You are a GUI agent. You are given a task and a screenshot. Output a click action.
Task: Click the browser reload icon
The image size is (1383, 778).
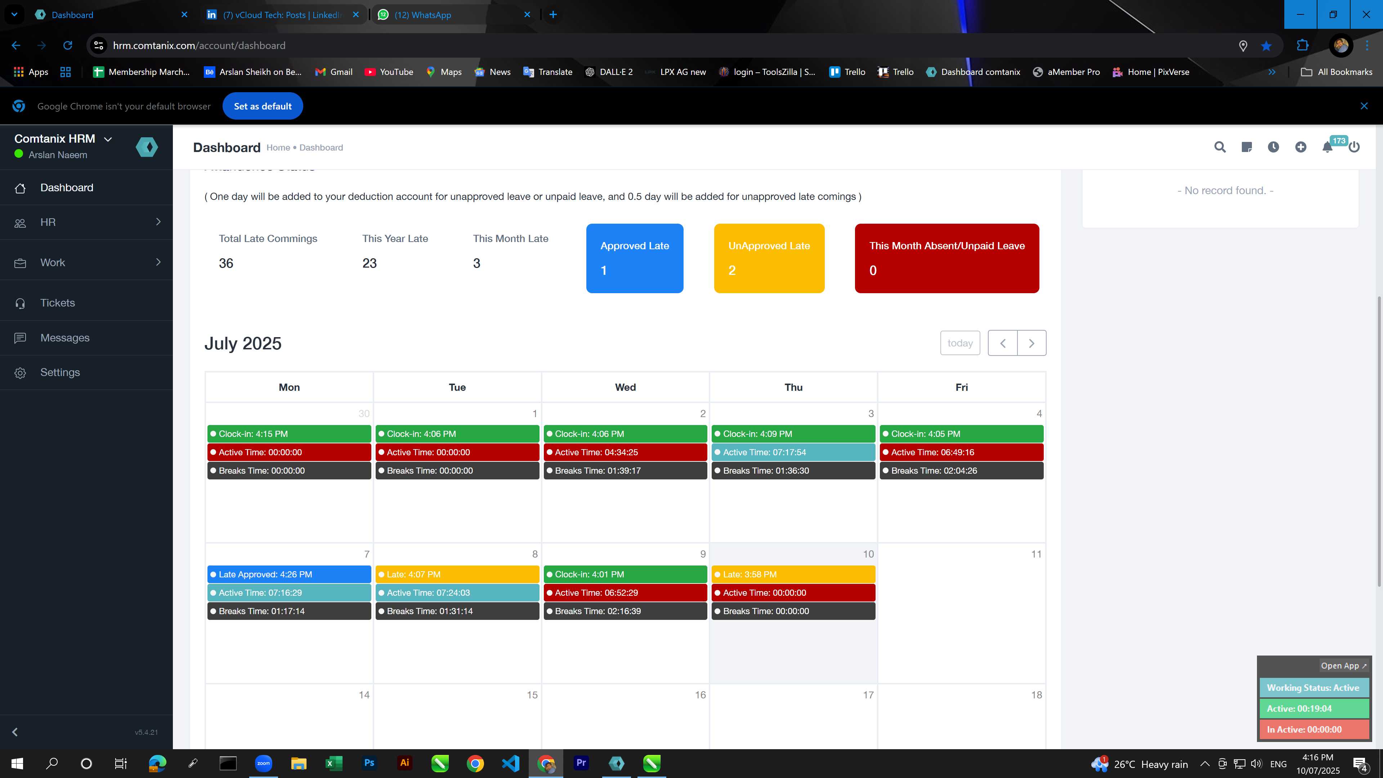(68, 46)
